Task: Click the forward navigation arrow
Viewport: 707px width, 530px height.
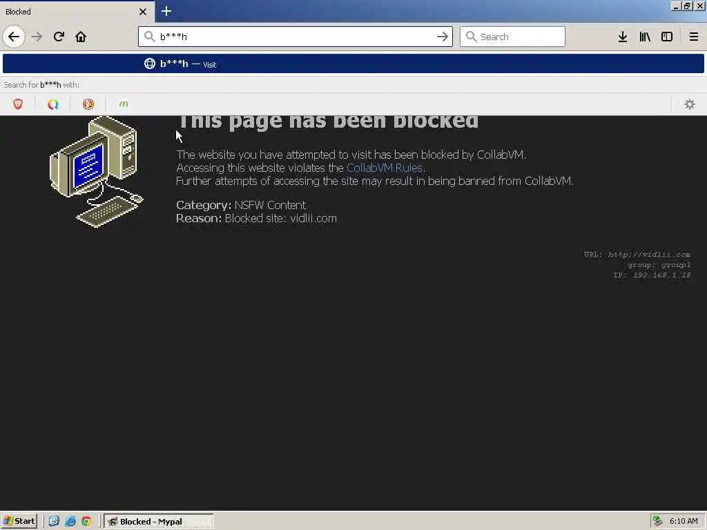Action: pyautogui.click(x=37, y=37)
